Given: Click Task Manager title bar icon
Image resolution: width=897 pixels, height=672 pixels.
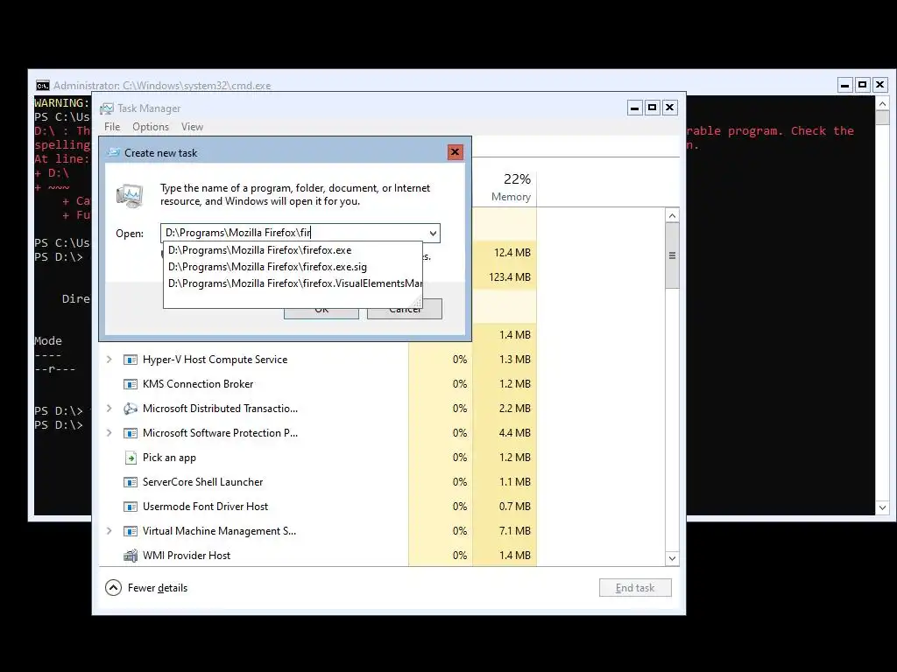Looking at the screenshot, I should point(106,108).
